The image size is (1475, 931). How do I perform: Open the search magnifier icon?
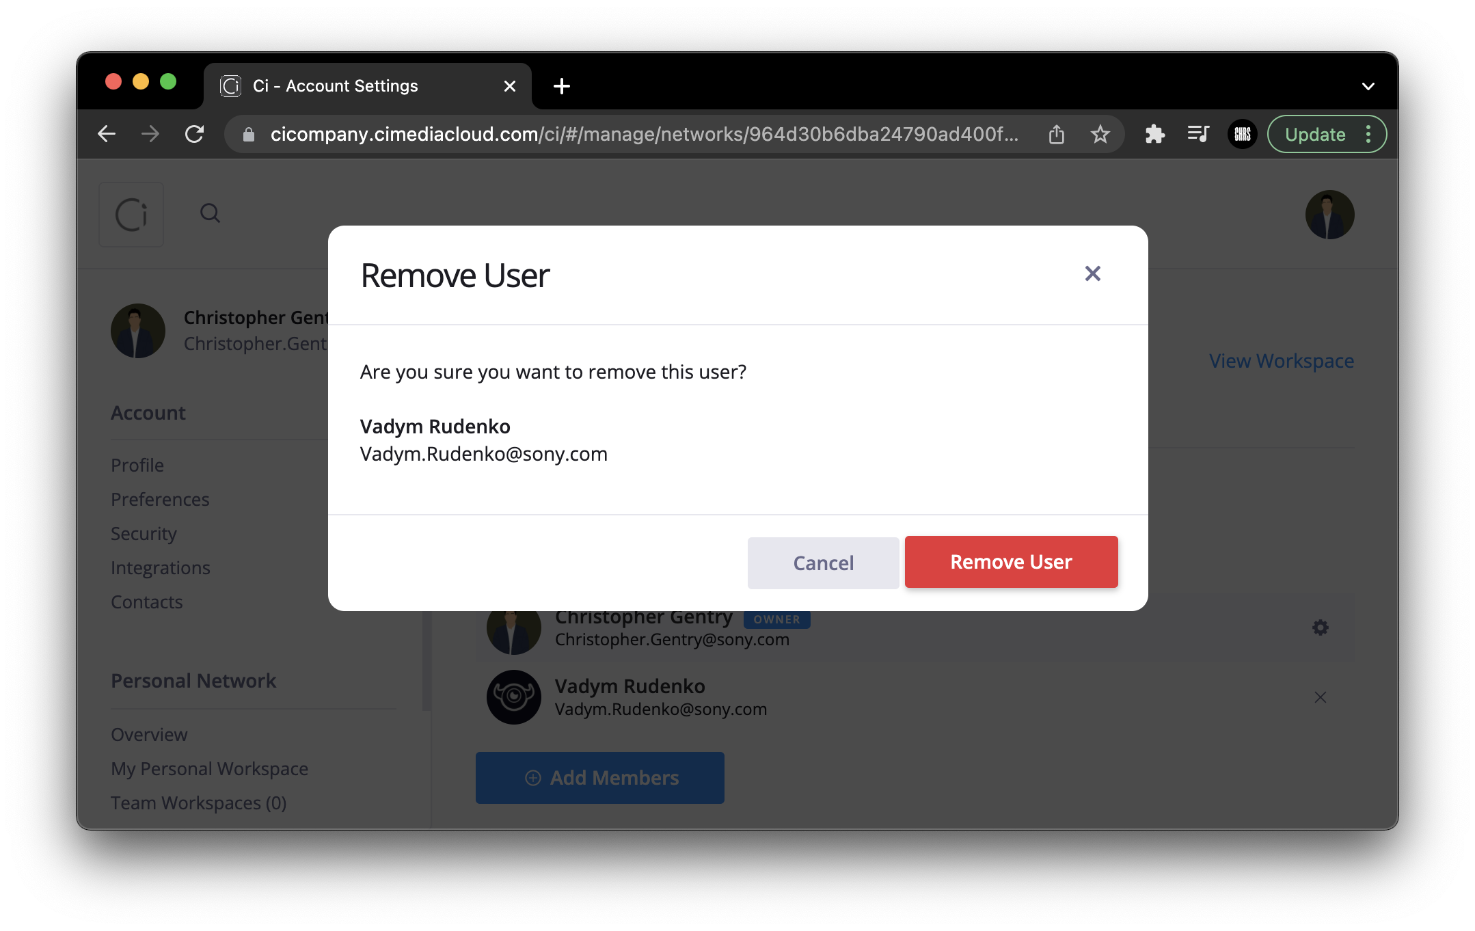[x=211, y=214]
